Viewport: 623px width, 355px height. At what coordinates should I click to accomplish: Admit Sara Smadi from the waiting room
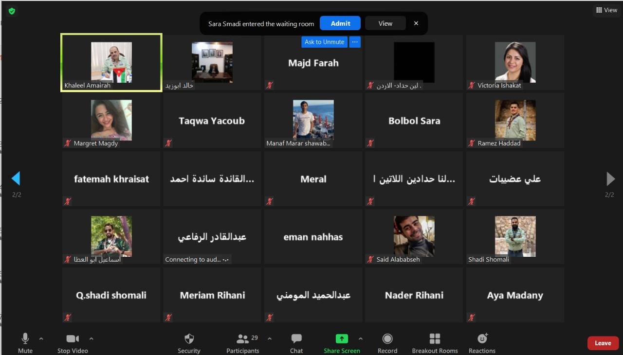[x=340, y=23]
